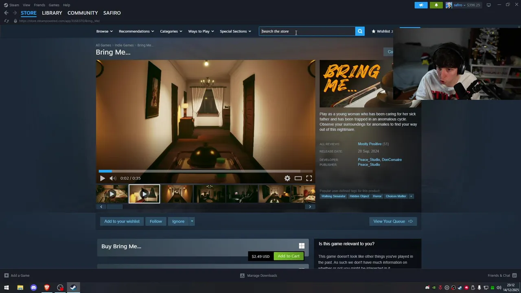The width and height of the screenshot is (521, 293).
Task: Open the Indie Games breadcrumb
Action: click(x=124, y=45)
